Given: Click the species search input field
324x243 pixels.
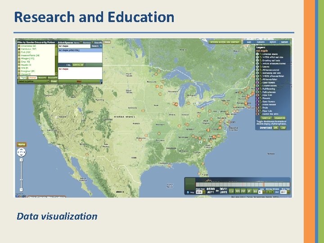Looking at the screenshot, I should [74, 46].
